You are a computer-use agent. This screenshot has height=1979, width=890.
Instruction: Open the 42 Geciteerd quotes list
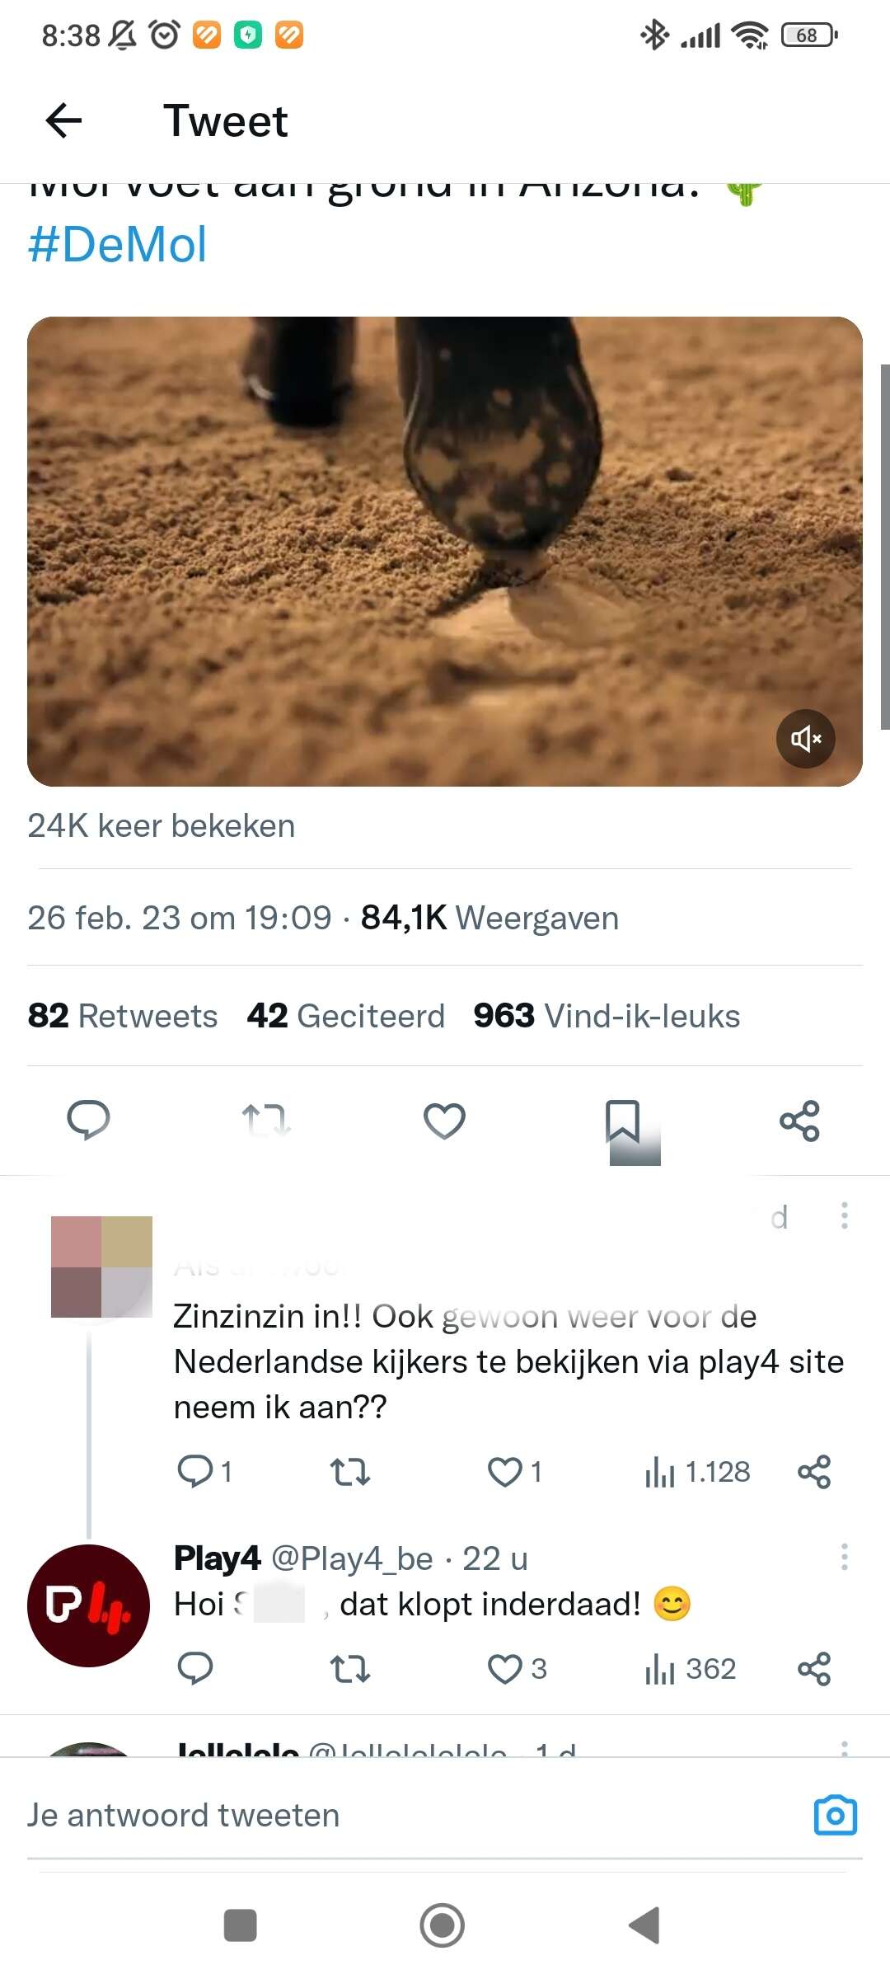point(346,1016)
